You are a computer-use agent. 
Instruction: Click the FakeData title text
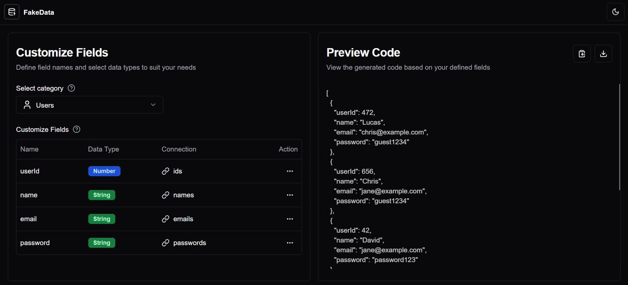pos(39,12)
